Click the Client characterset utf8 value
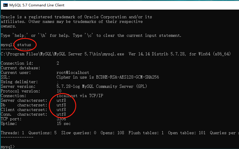The height and width of the screenshot is (149, 239). 61,110
